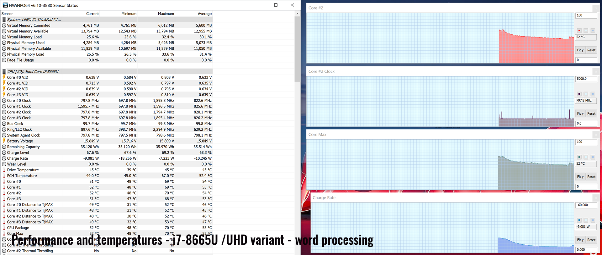Click the gauge icon for Remaining Capacity
The image size is (602, 255).
pos(4,147)
